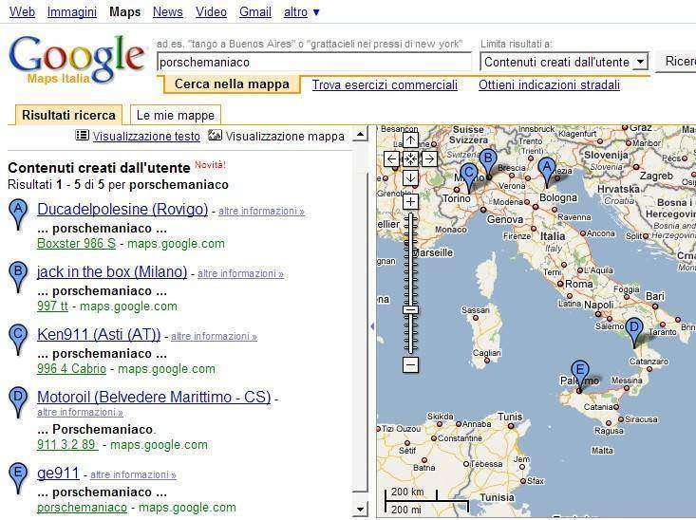Screen dimensions: 696x520
Task: Open the 'jack in the box (Milano)' result
Action: coord(112,271)
